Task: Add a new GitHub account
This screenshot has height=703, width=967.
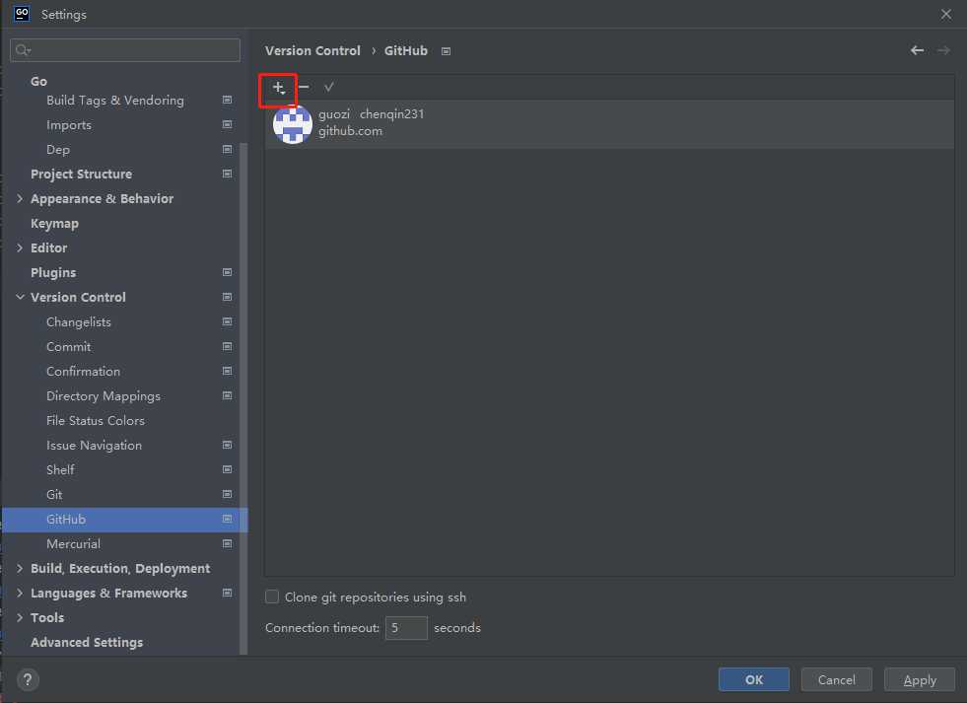Action: click(279, 88)
